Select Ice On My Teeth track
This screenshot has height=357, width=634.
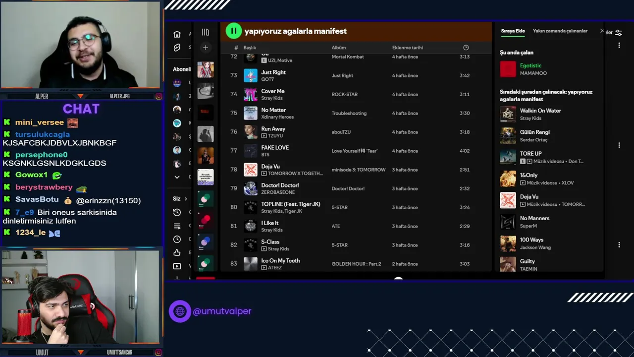coord(355,264)
